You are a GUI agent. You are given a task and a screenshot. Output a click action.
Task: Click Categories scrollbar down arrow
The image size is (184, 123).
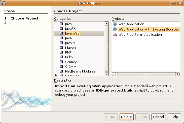click(106, 74)
